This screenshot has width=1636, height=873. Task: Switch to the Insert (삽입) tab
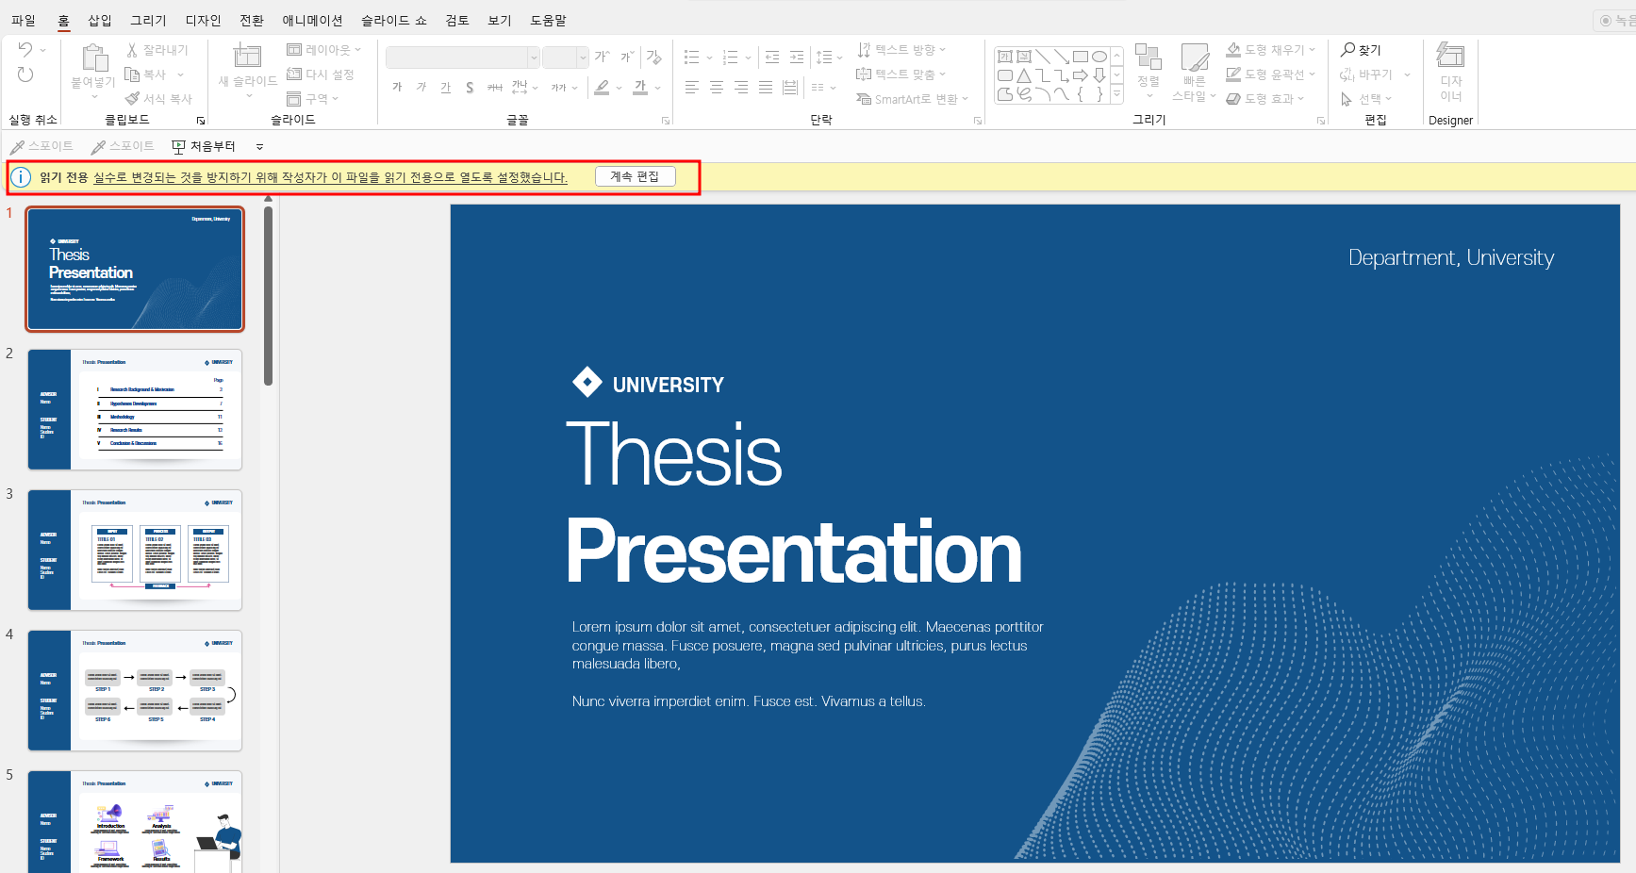100,20
